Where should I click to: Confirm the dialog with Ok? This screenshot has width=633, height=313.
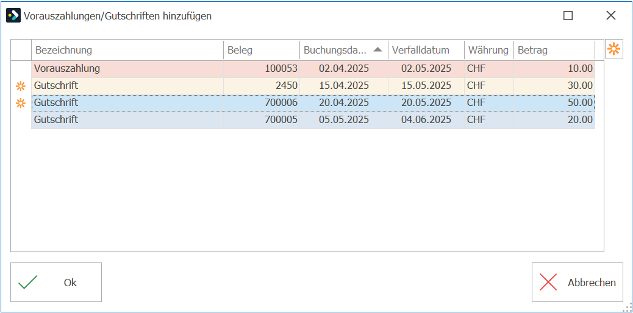click(x=56, y=283)
